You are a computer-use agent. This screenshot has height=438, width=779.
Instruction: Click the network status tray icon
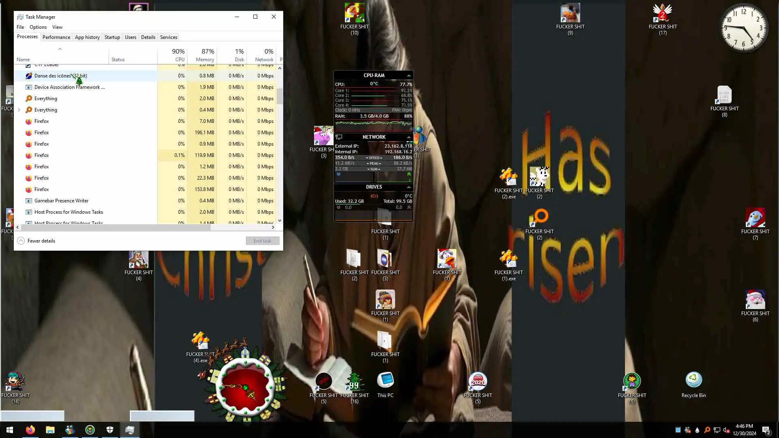[717, 430]
